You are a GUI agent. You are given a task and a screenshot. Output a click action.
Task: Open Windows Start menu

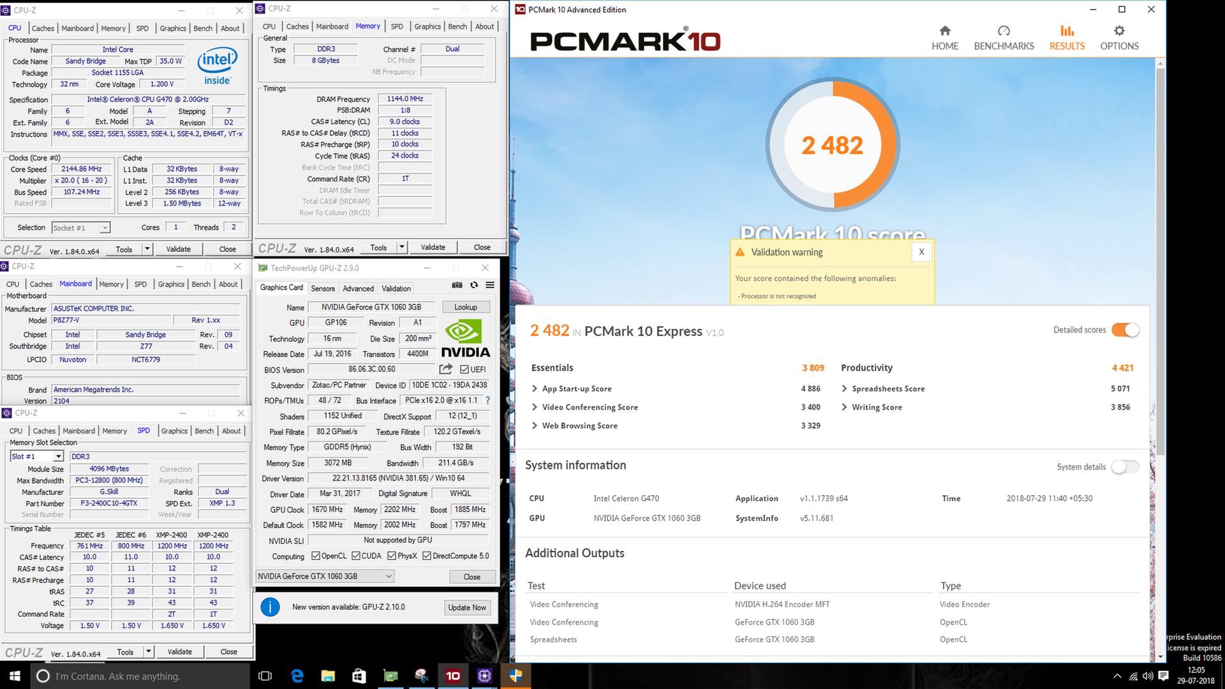[x=15, y=676]
